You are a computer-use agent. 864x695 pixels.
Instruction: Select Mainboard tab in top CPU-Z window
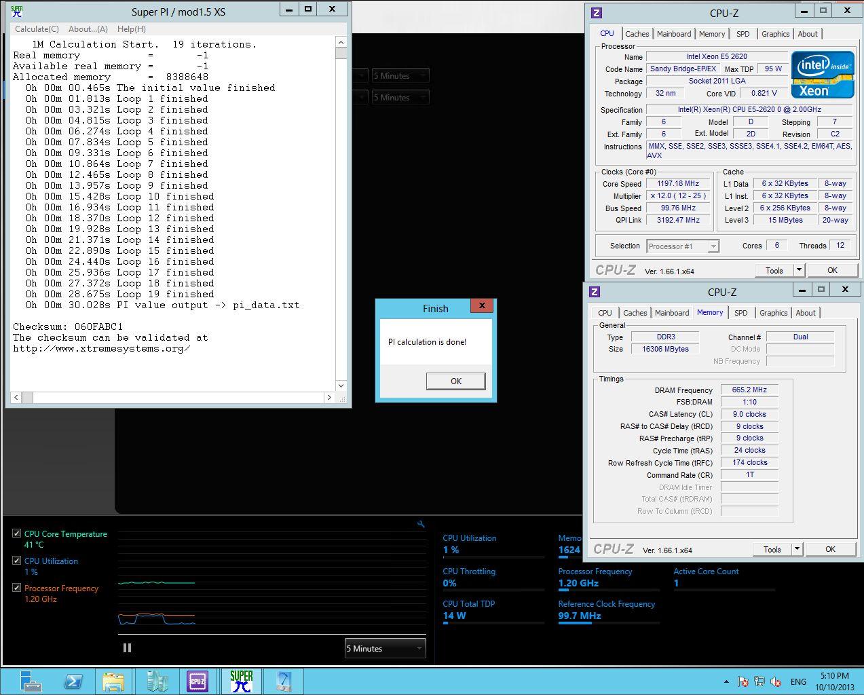[674, 34]
